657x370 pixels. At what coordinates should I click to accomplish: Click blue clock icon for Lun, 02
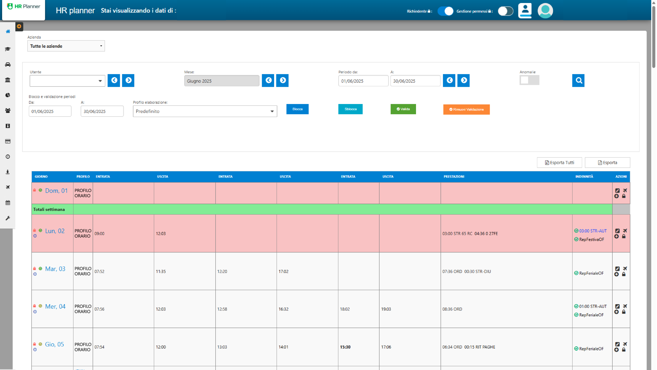(35, 236)
